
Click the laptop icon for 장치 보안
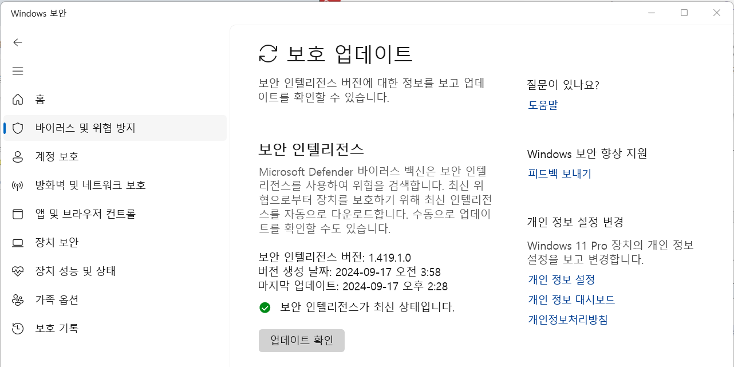(18, 243)
